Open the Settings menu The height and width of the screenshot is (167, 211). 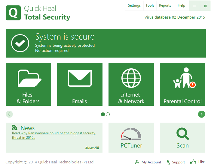tap(134, 5)
